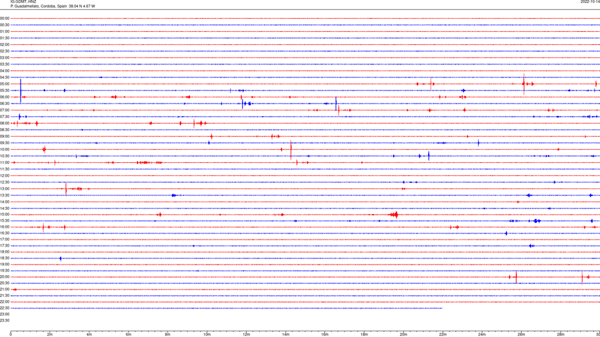Click the '16:30' time row label

4,233
